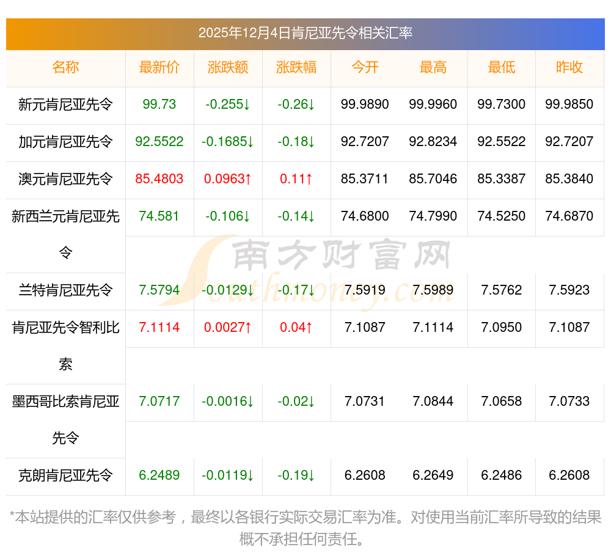Viewport: 611px width, 558px height.
Task: Click the 涨跌额 column header
Action: (228, 67)
